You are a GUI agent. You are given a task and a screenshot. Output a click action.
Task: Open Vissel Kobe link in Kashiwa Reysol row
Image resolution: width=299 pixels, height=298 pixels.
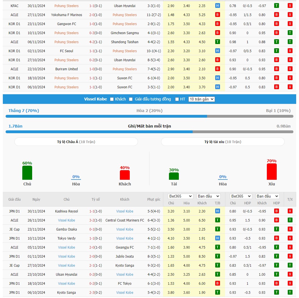(125, 211)
